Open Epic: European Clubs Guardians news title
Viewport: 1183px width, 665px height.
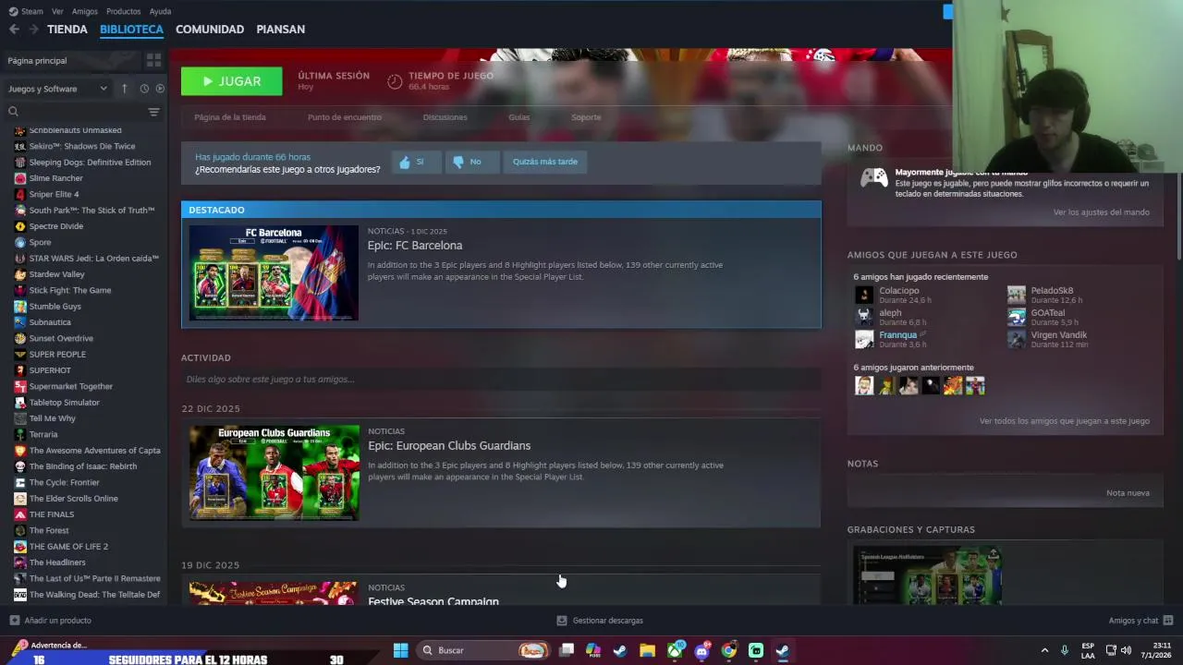click(449, 446)
